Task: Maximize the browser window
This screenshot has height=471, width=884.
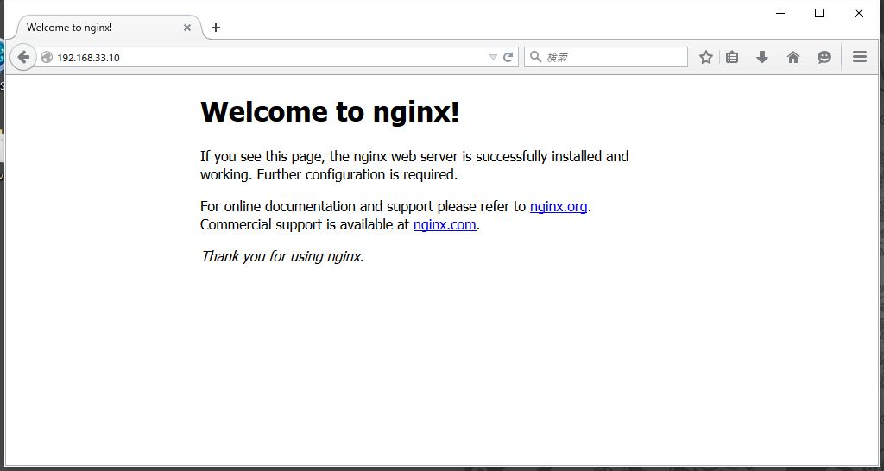Action: 820,14
